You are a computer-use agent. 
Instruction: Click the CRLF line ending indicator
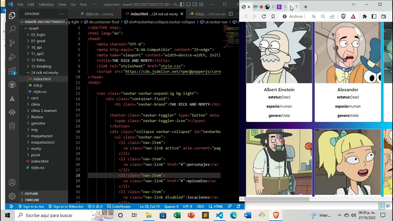pos(200,207)
